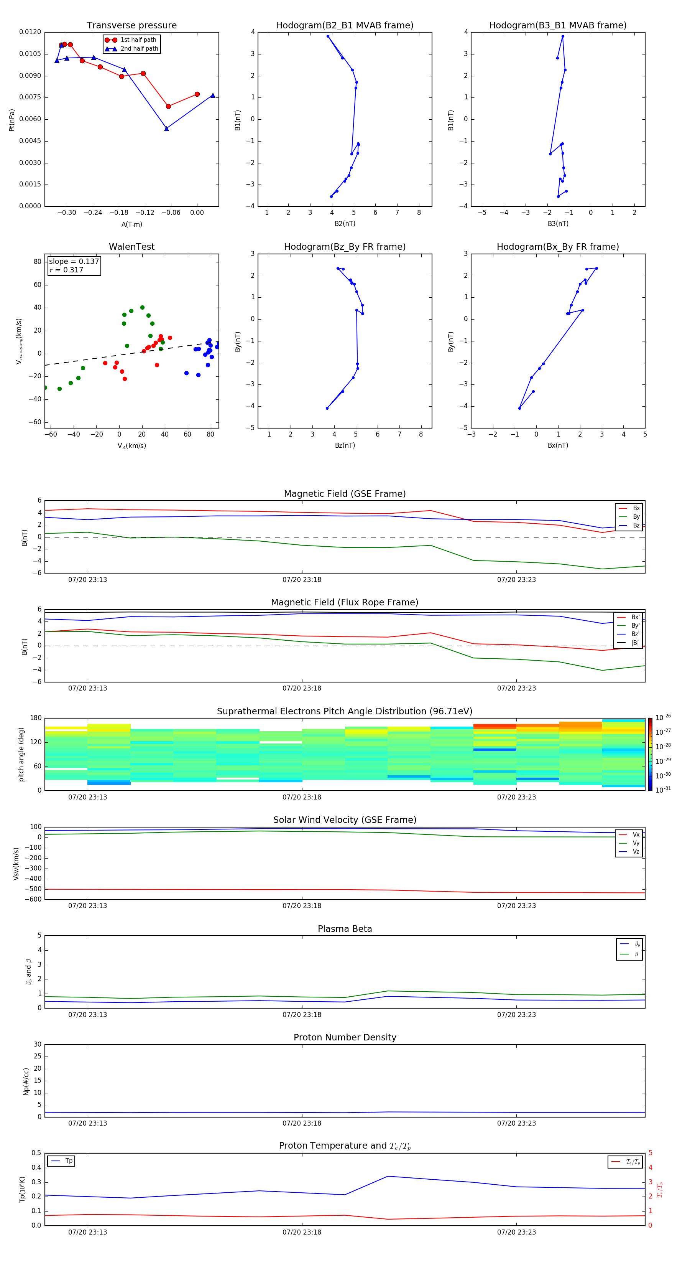The height and width of the screenshot is (1266, 690).
Task: Click the 'r = 0.317' annotation text
Action: click(66, 270)
